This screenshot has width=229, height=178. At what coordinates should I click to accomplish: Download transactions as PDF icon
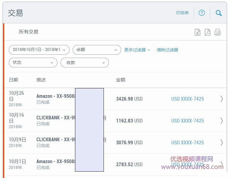point(207,32)
